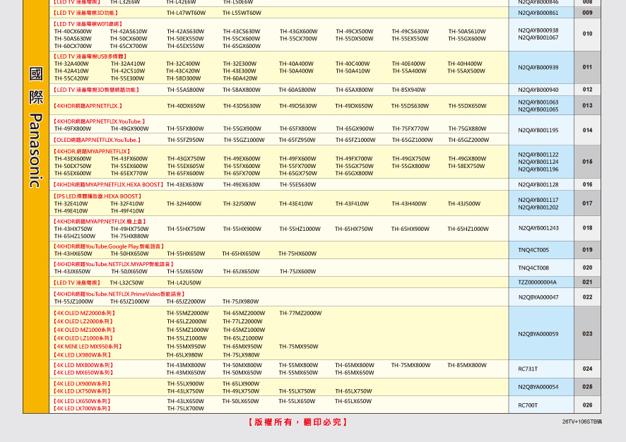Image resolution: width=626 pixels, height=442 pixels.
Task: Select the IPS LED HEXA BOOST heading
Action: [x=98, y=196]
